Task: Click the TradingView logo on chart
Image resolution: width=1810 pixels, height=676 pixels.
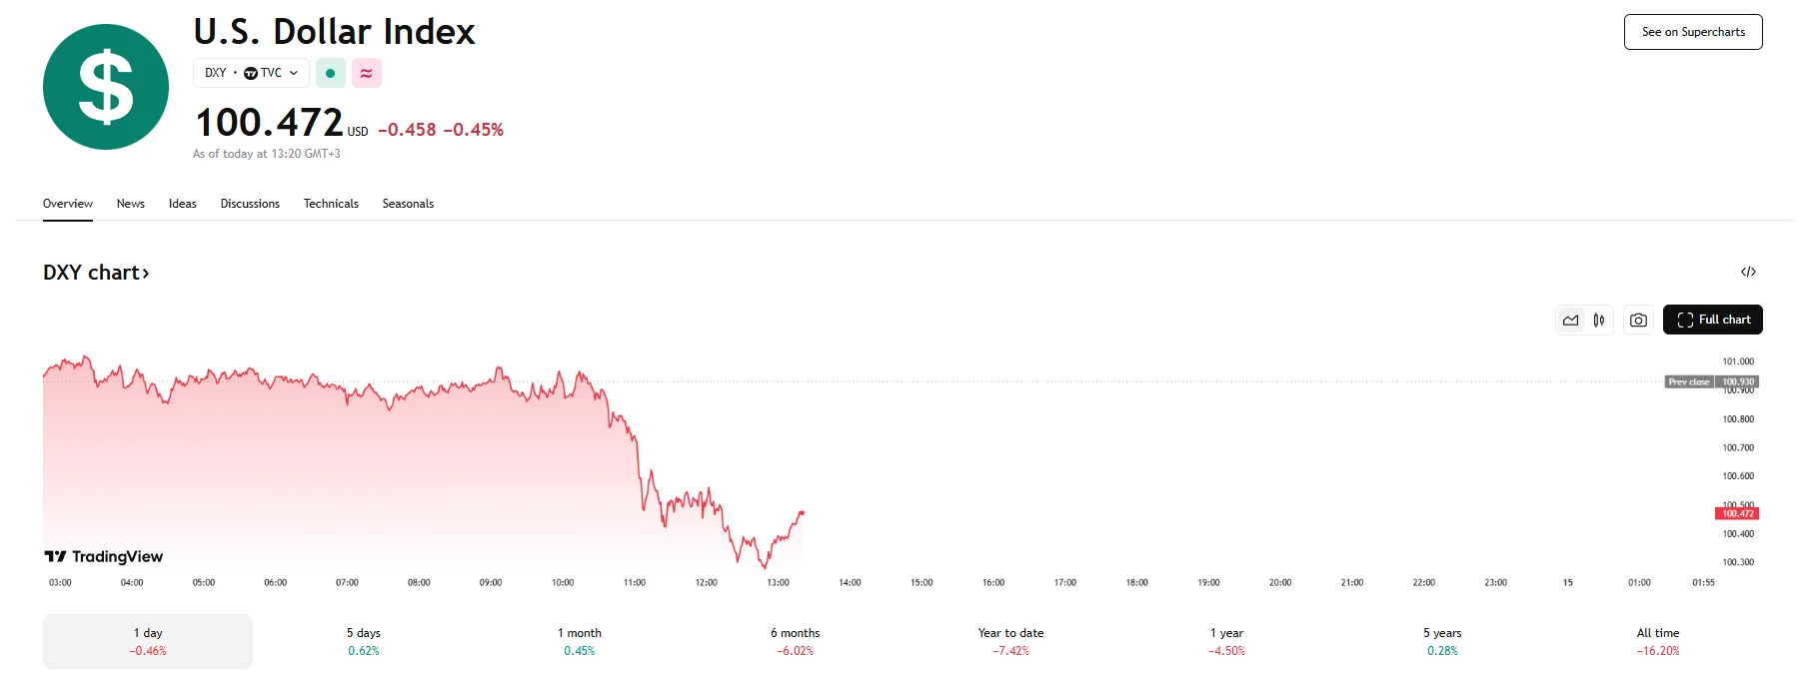Action: [103, 556]
